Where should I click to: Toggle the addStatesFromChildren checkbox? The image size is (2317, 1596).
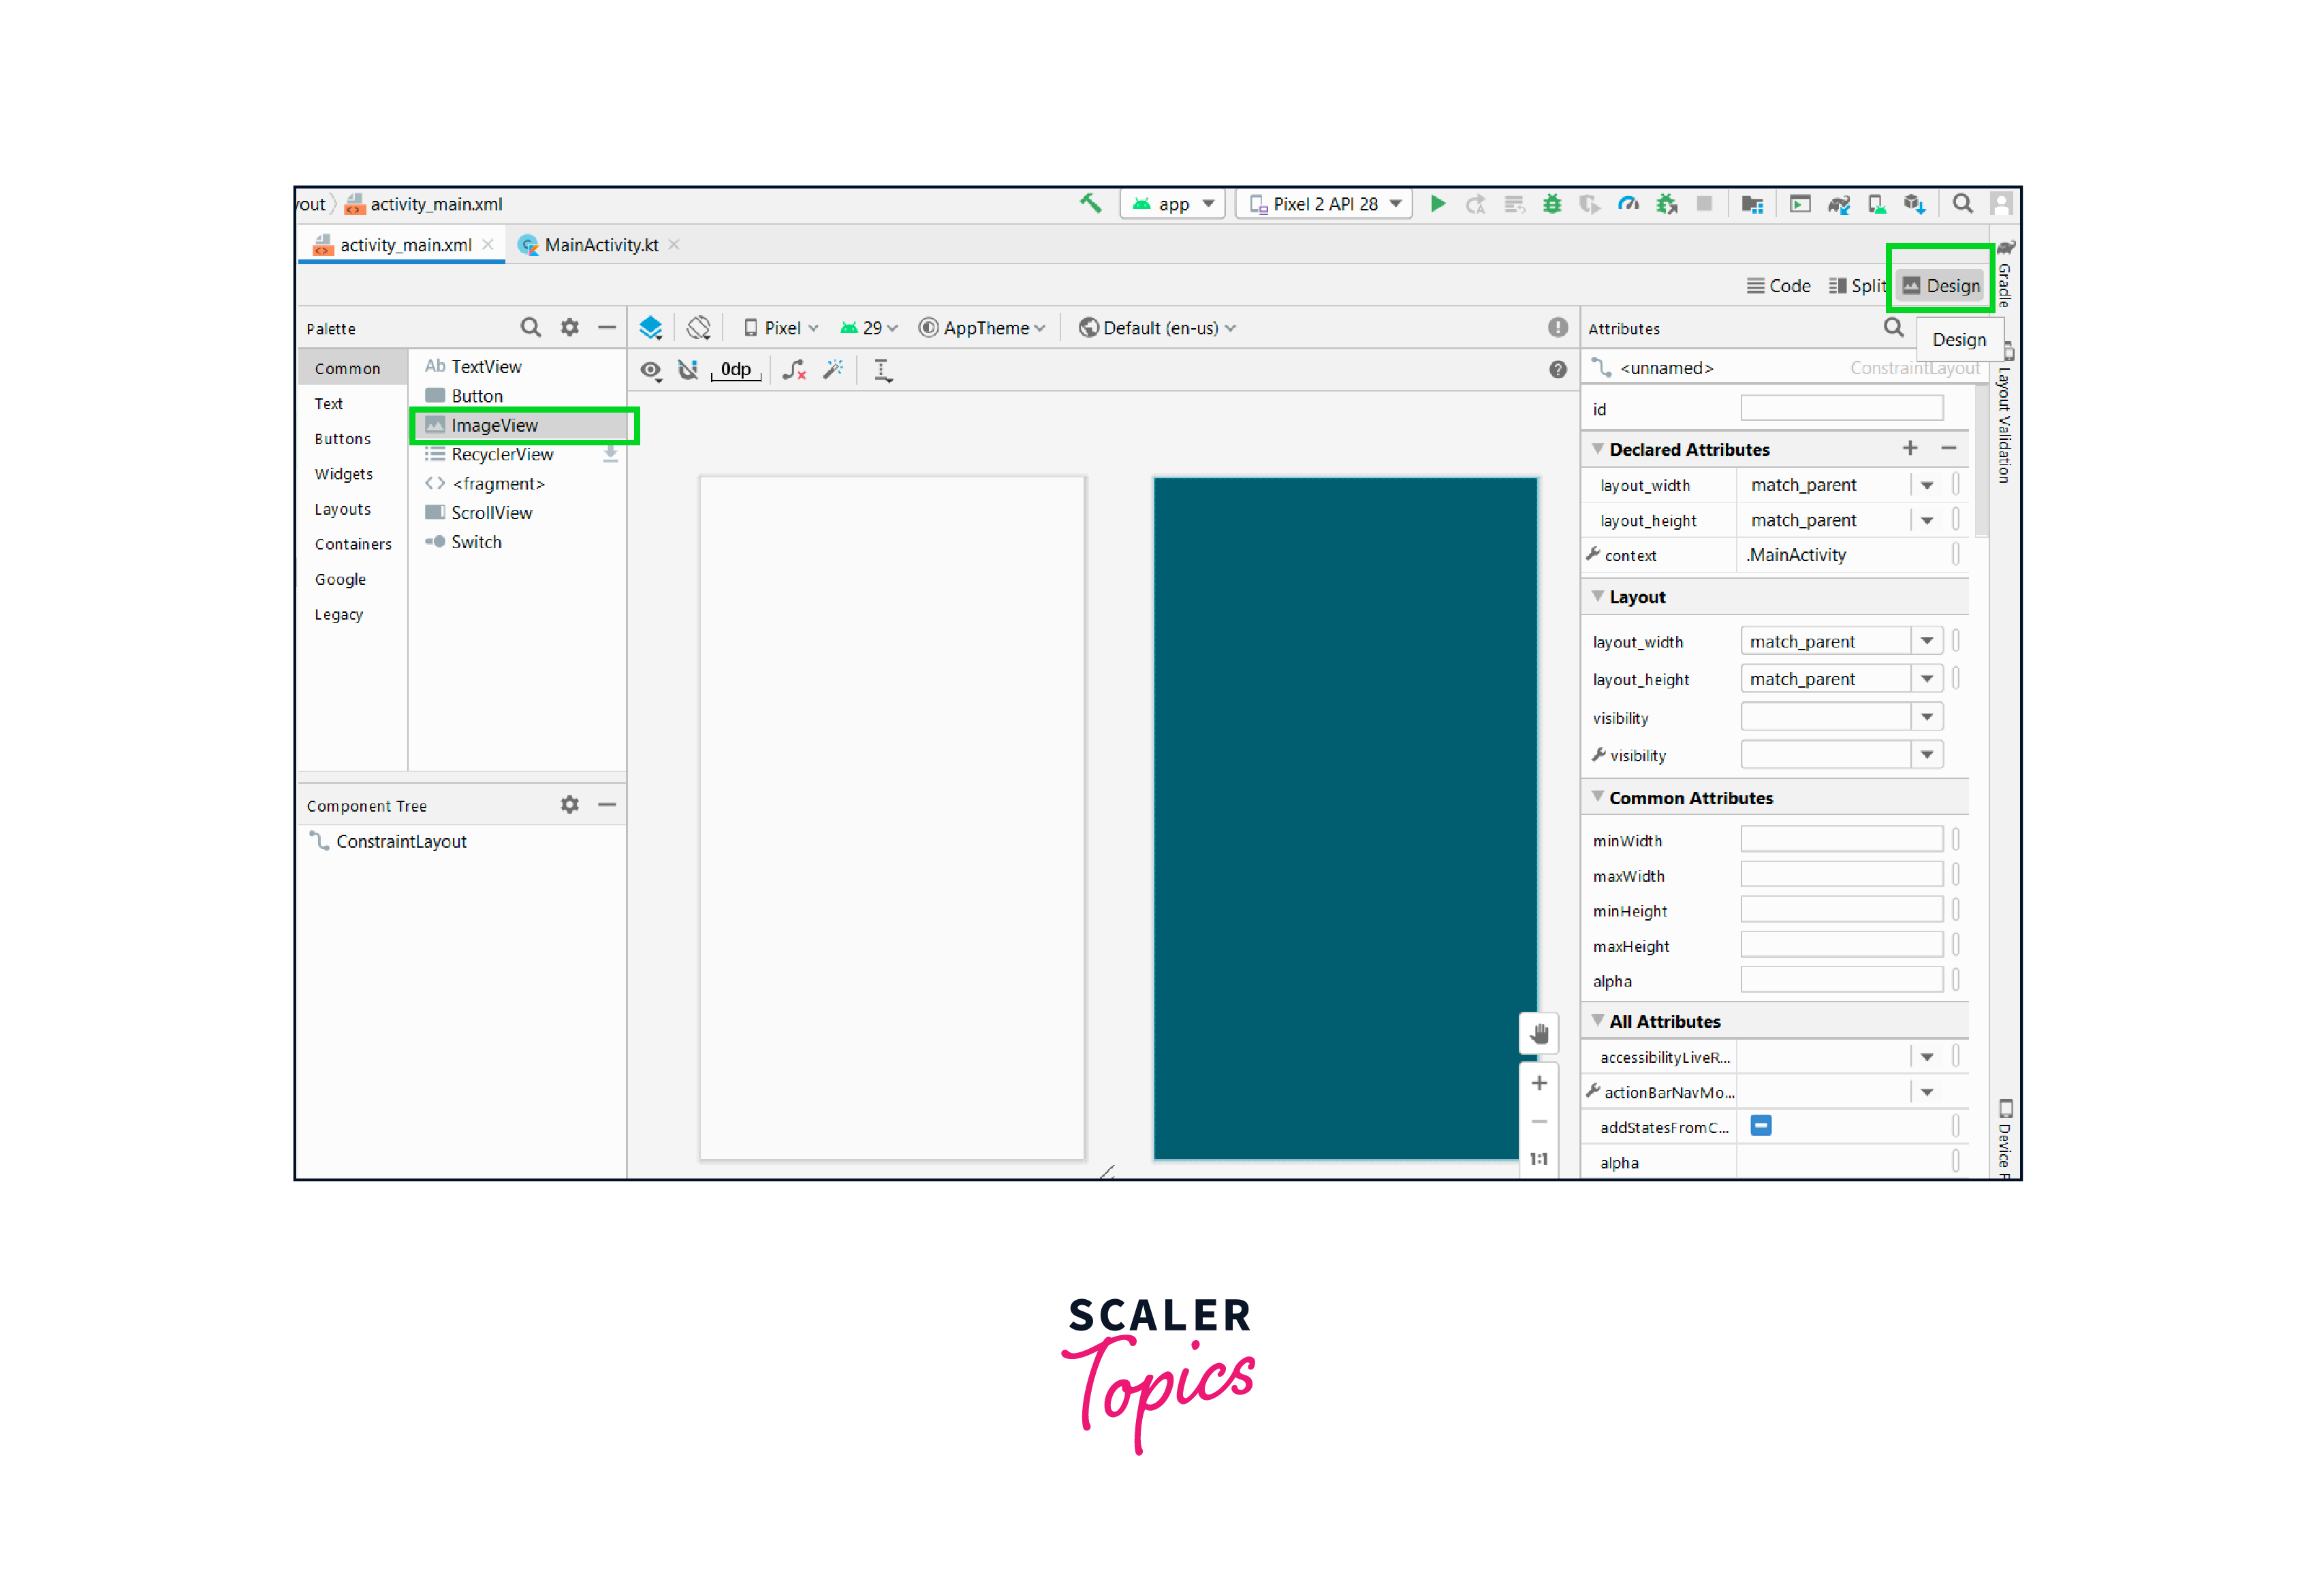point(1761,1126)
